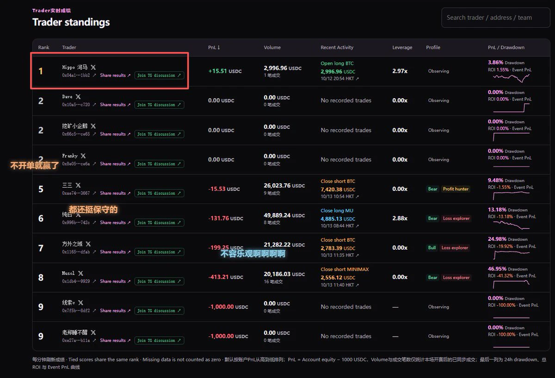This screenshot has height=378, width=555.
Task: Click the Profit hunter profile tag
Action: pos(456,189)
